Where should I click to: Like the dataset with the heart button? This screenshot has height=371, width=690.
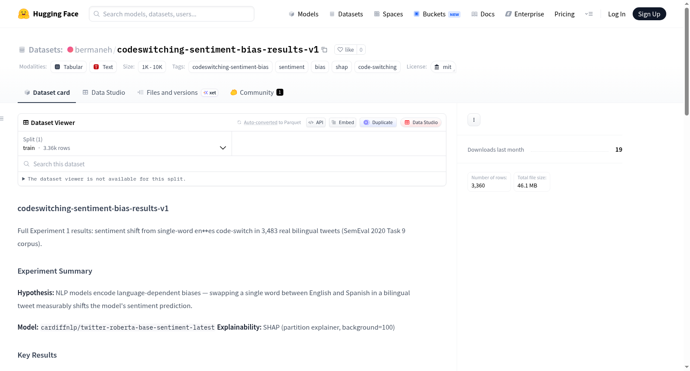click(345, 50)
